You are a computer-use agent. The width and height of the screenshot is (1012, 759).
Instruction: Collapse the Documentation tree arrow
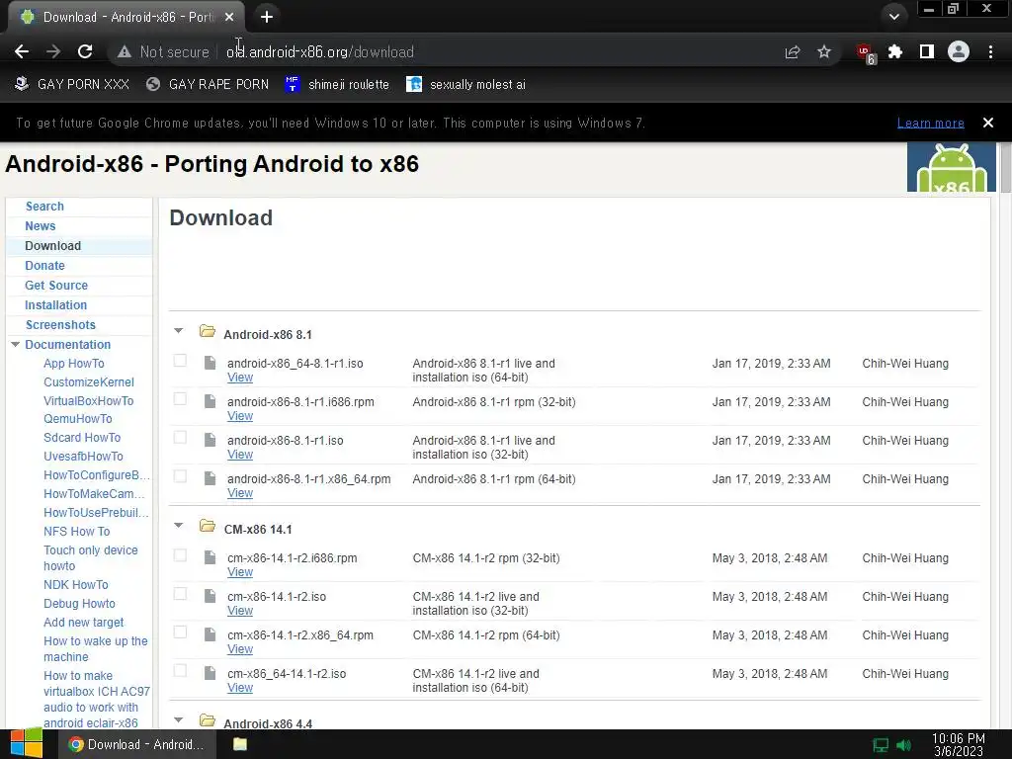(x=16, y=345)
